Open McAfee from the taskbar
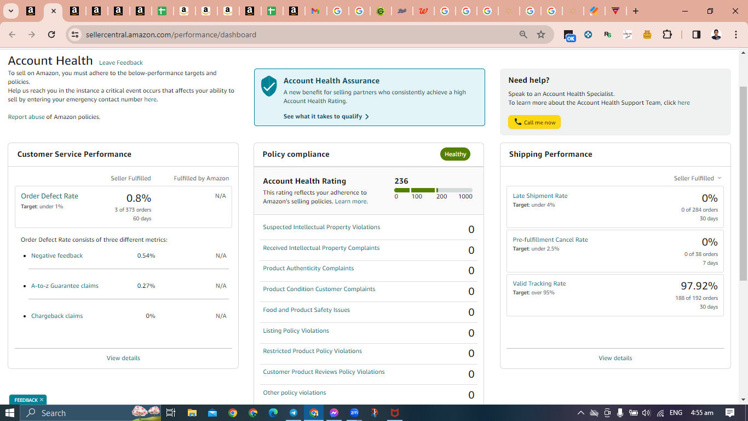 [395, 413]
